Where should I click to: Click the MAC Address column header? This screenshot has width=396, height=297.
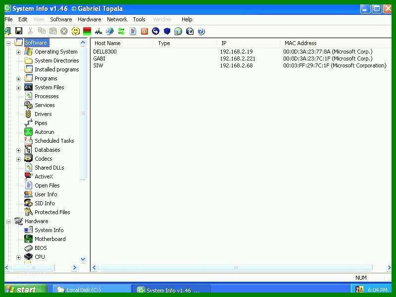(336, 43)
